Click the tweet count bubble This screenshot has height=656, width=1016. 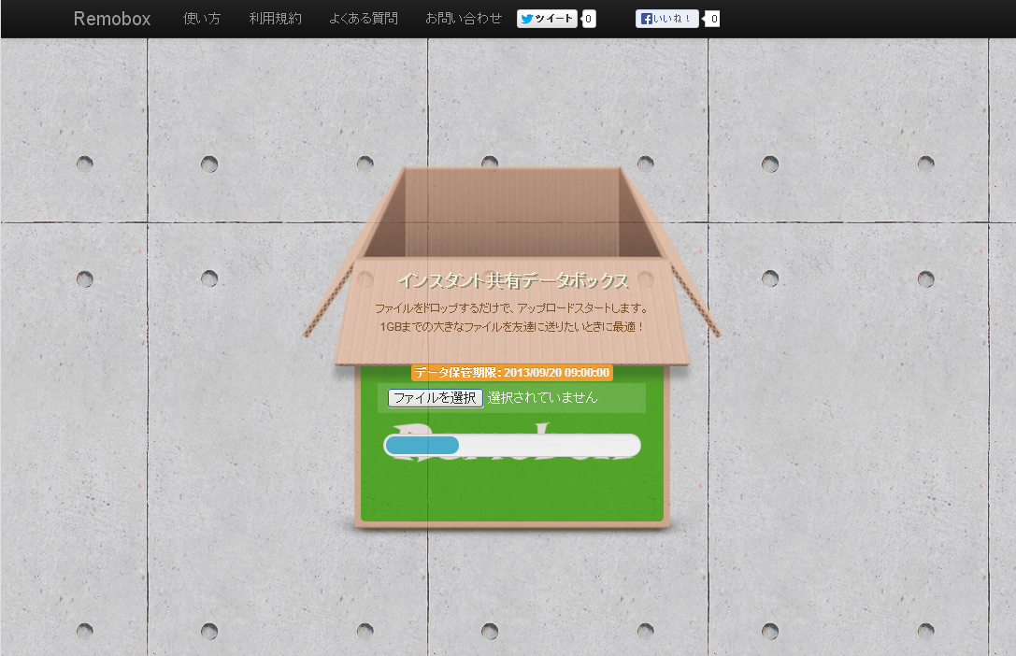click(589, 19)
